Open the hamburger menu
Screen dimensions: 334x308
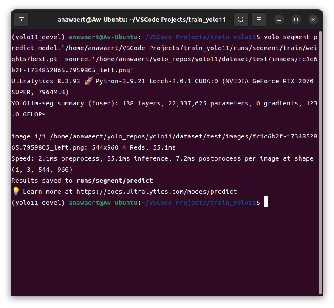(x=259, y=20)
